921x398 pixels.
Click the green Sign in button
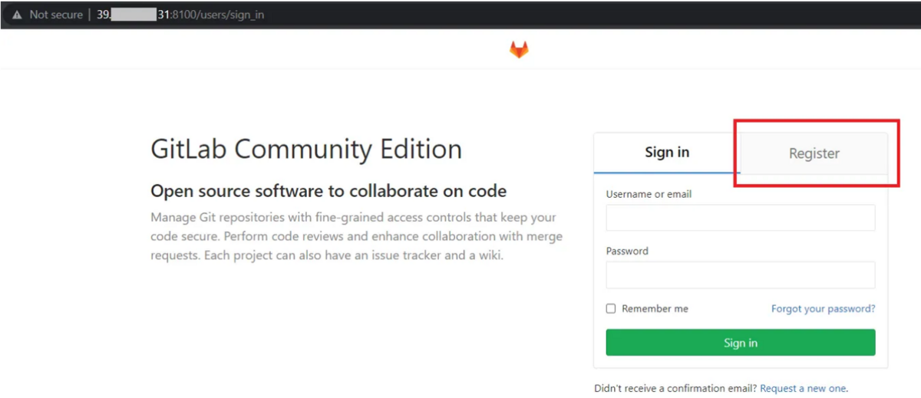click(741, 343)
